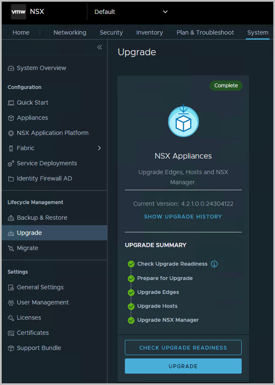
Task: Click the Migrate icon
Action: point(11,248)
